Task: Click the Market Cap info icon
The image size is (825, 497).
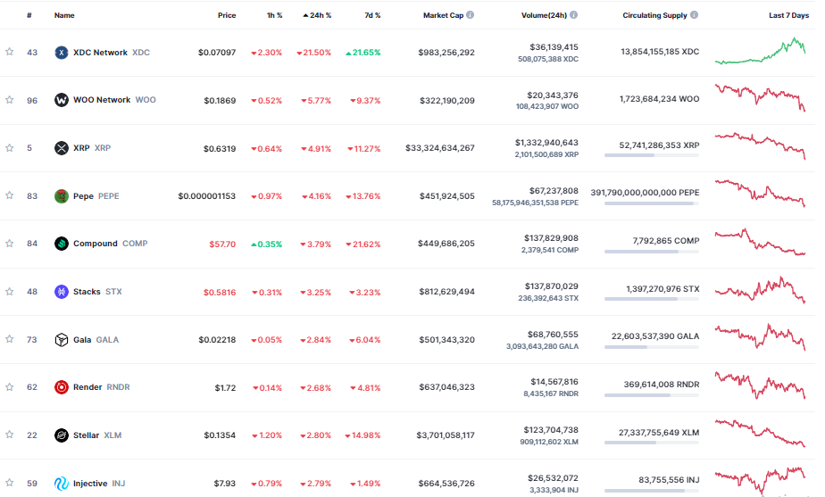Action: [471, 15]
